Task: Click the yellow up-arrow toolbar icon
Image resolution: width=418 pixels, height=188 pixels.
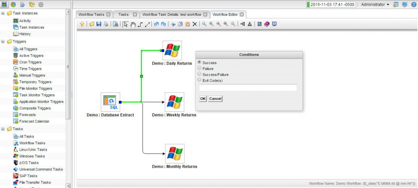Action: click(82, 24)
